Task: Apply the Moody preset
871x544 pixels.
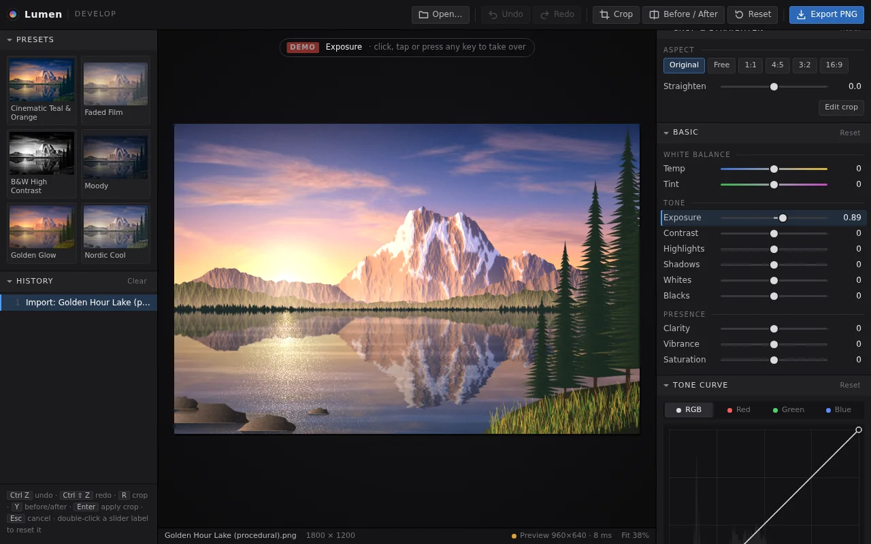Action: tap(116, 164)
